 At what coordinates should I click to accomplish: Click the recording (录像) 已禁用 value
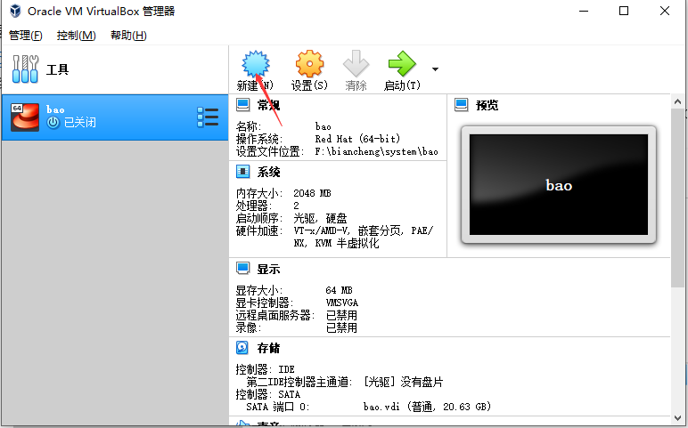click(341, 327)
